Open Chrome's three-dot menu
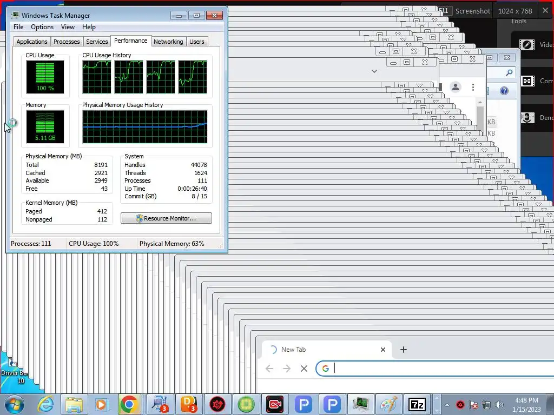The height and width of the screenshot is (415, 554). pyautogui.click(x=473, y=87)
